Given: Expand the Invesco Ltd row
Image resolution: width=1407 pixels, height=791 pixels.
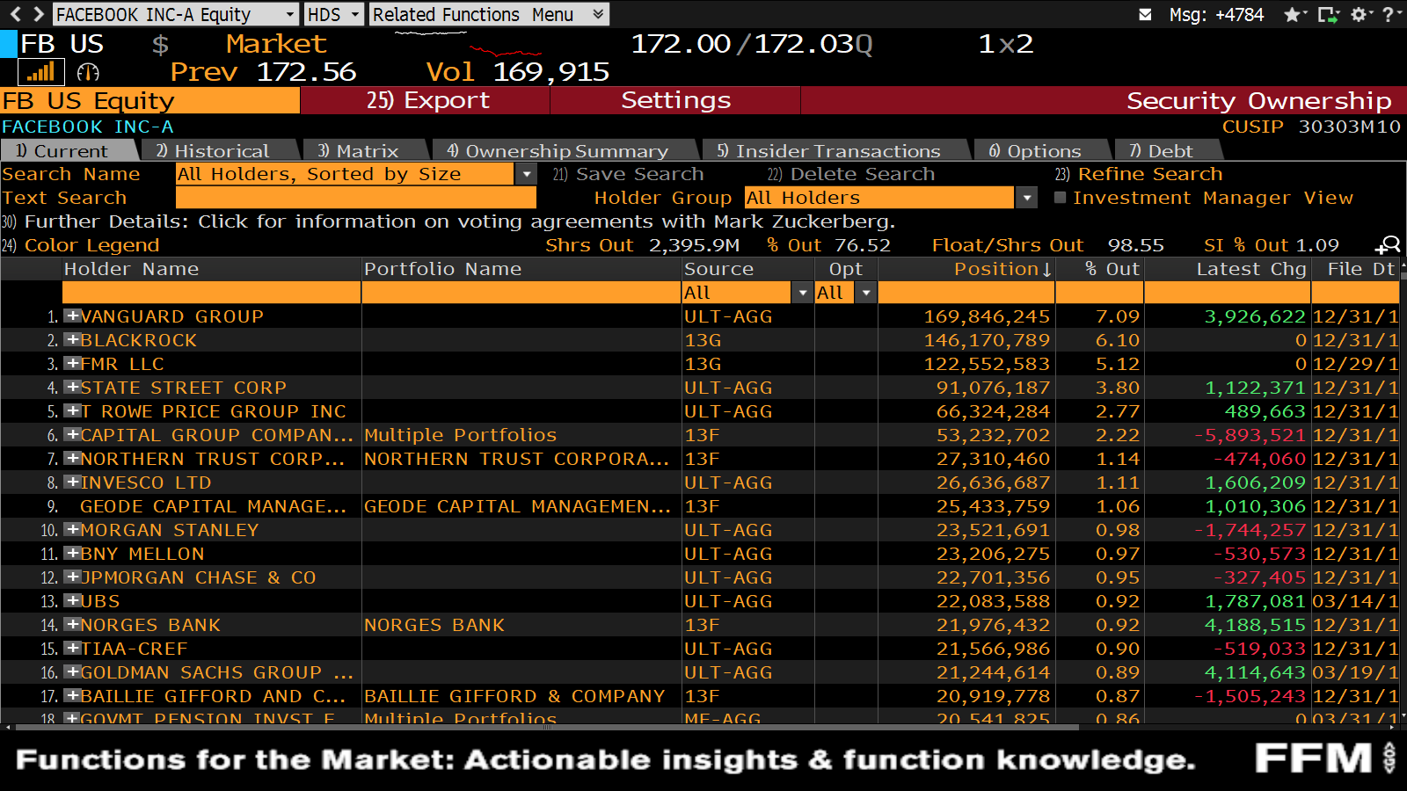Looking at the screenshot, I should point(72,482).
